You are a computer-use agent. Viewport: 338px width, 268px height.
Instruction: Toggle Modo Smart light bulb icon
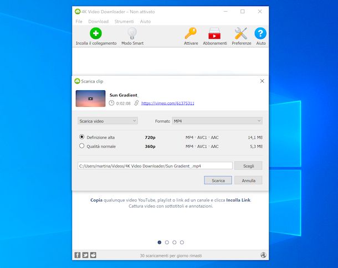(132, 33)
